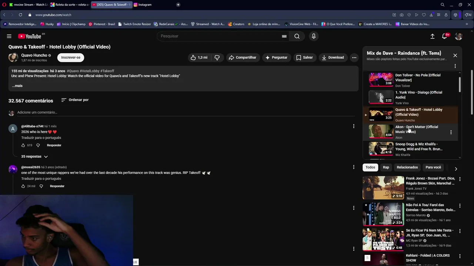474x266 pixels.
Task: Add page to bookmarks with the heart icon
Action: (x=424, y=15)
